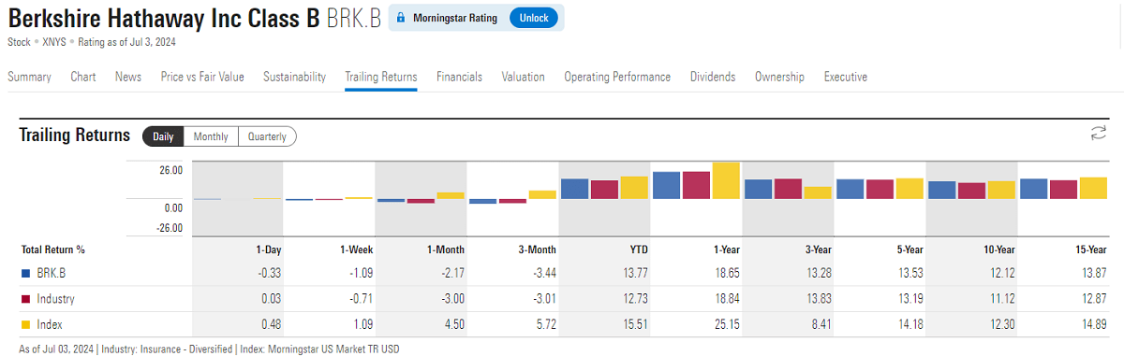This screenshot has height=356, width=1124.
Task: Click the -26.00 chart axis label
Action: pyautogui.click(x=170, y=228)
